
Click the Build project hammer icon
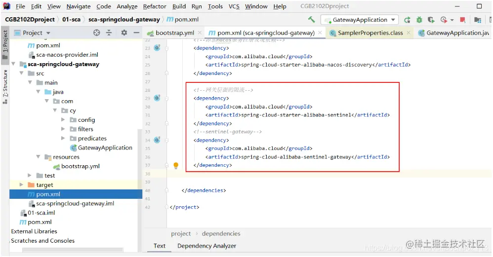[311, 19]
